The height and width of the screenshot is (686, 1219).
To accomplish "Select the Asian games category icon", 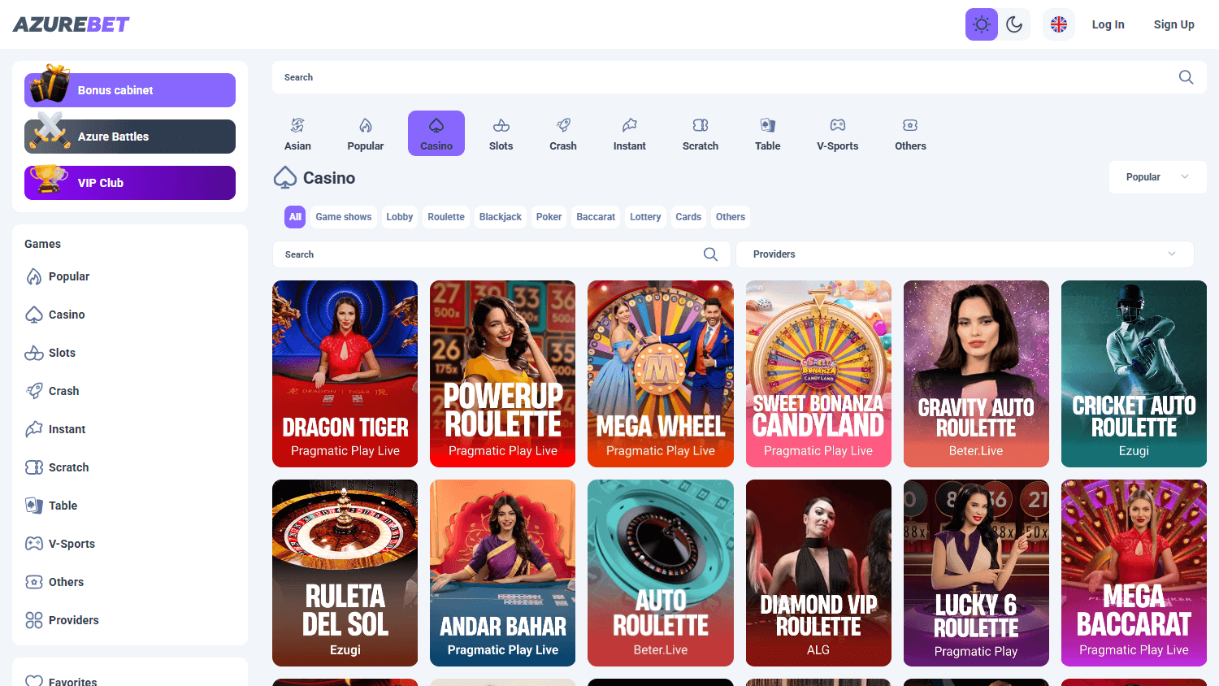I will point(297,132).
